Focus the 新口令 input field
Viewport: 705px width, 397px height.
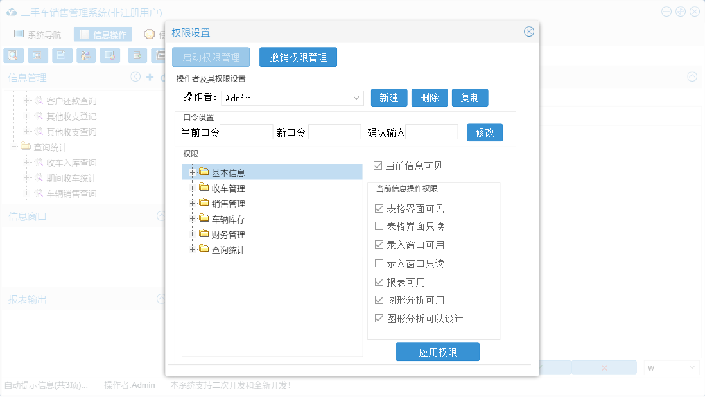tap(335, 132)
